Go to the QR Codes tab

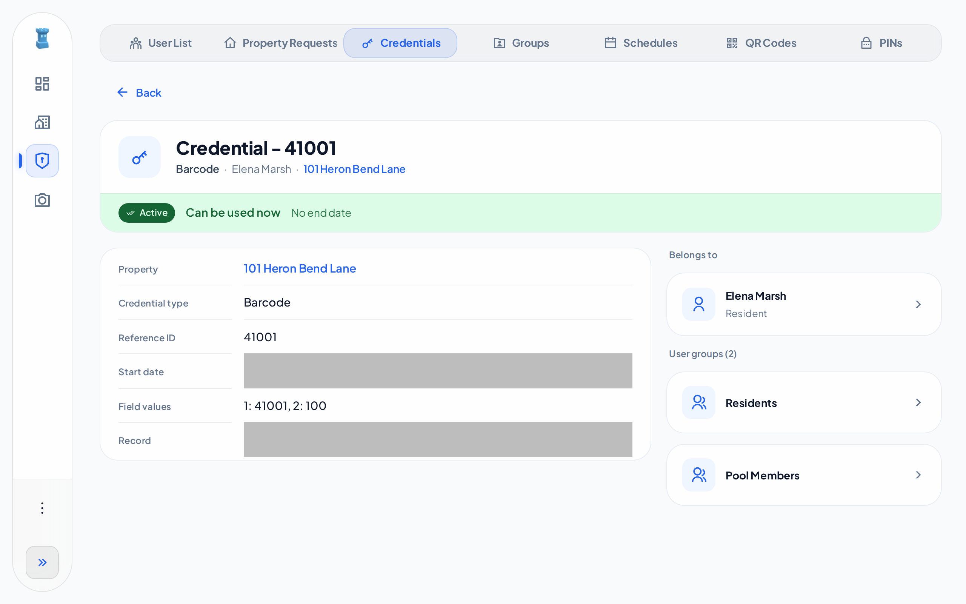[761, 43]
